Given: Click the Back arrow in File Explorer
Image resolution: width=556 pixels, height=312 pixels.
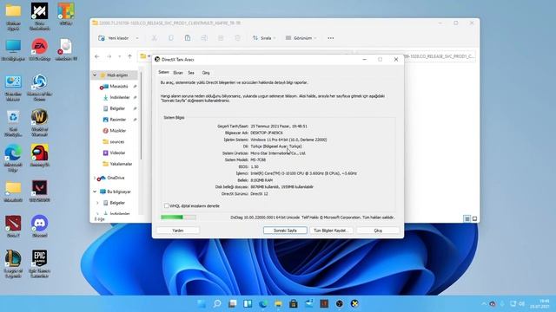Looking at the screenshot, I should pos(96,56).
